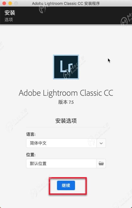Viewport: 132px width, 208px height.
Task: Click the divider line under 安装选项
Action: point(66,127)
